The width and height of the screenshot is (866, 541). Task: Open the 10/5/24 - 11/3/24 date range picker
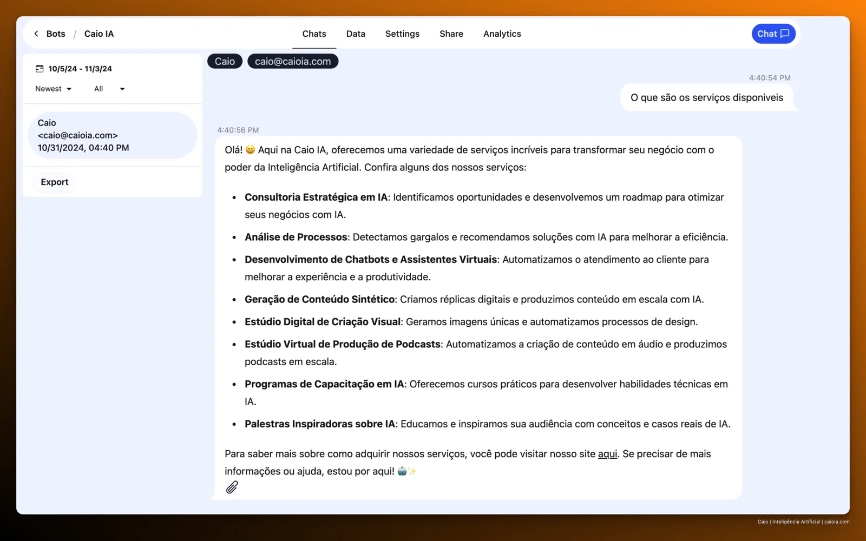click(x=74, y=69)
